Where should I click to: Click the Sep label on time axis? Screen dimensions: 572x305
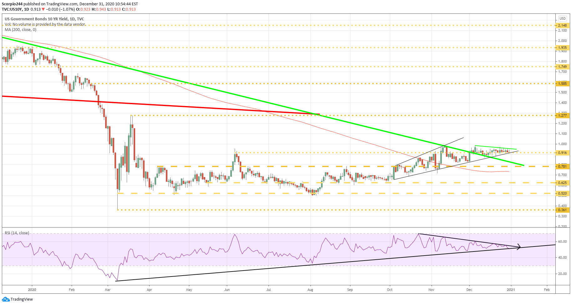[350, 290]
